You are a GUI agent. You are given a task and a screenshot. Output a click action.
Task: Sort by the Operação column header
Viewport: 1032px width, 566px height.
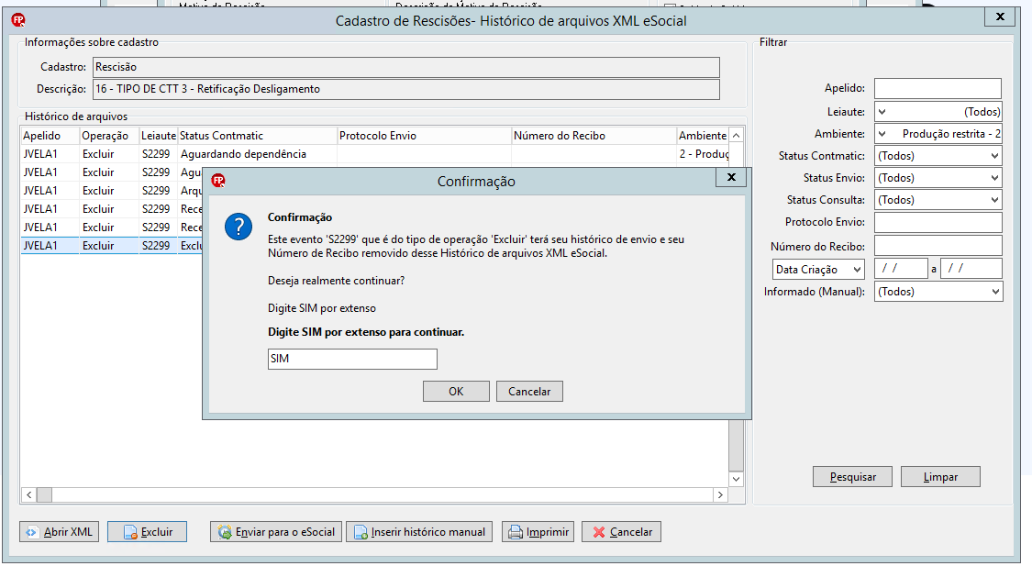point(109,136)
